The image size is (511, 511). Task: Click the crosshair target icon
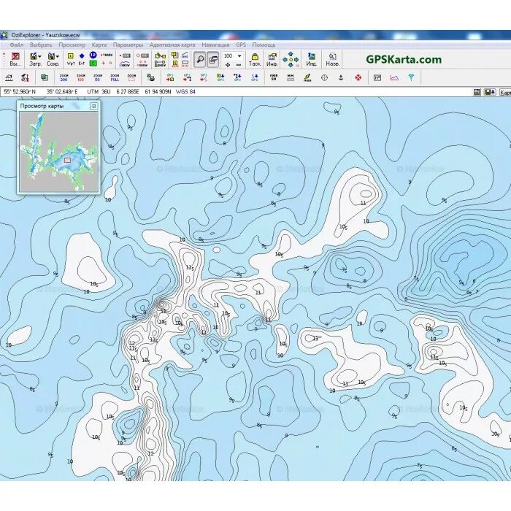tap(324, 77)
